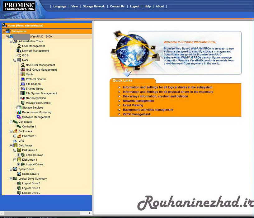The height and width of the screenshot is (218, 254).
Task: Open physical drives information quick link
Action: [x=168, y=92]
